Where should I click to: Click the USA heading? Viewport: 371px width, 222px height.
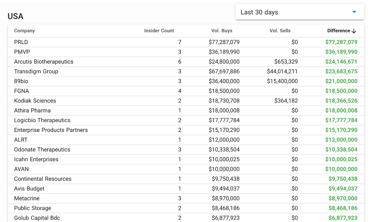tap(15, 16)
